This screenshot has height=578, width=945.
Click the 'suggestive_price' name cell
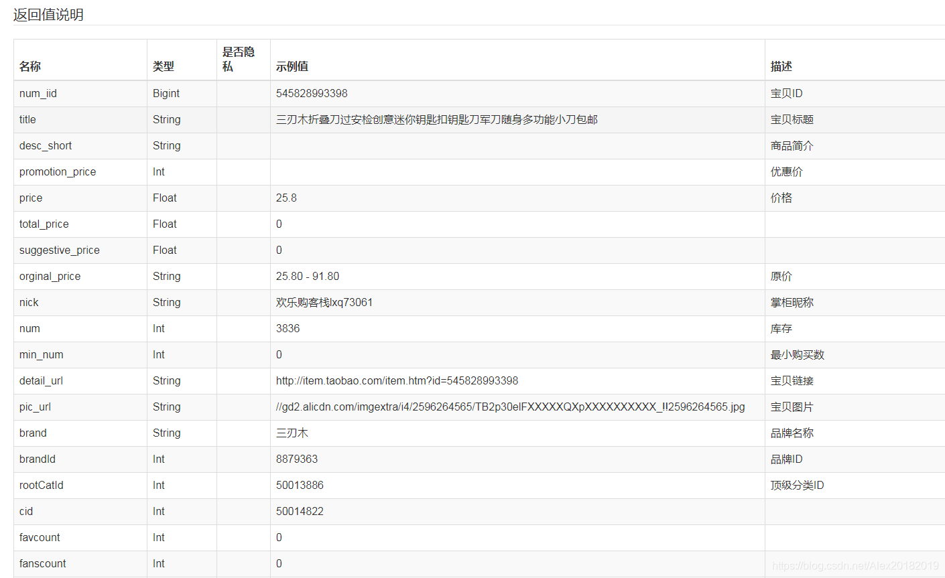point(60,250)
